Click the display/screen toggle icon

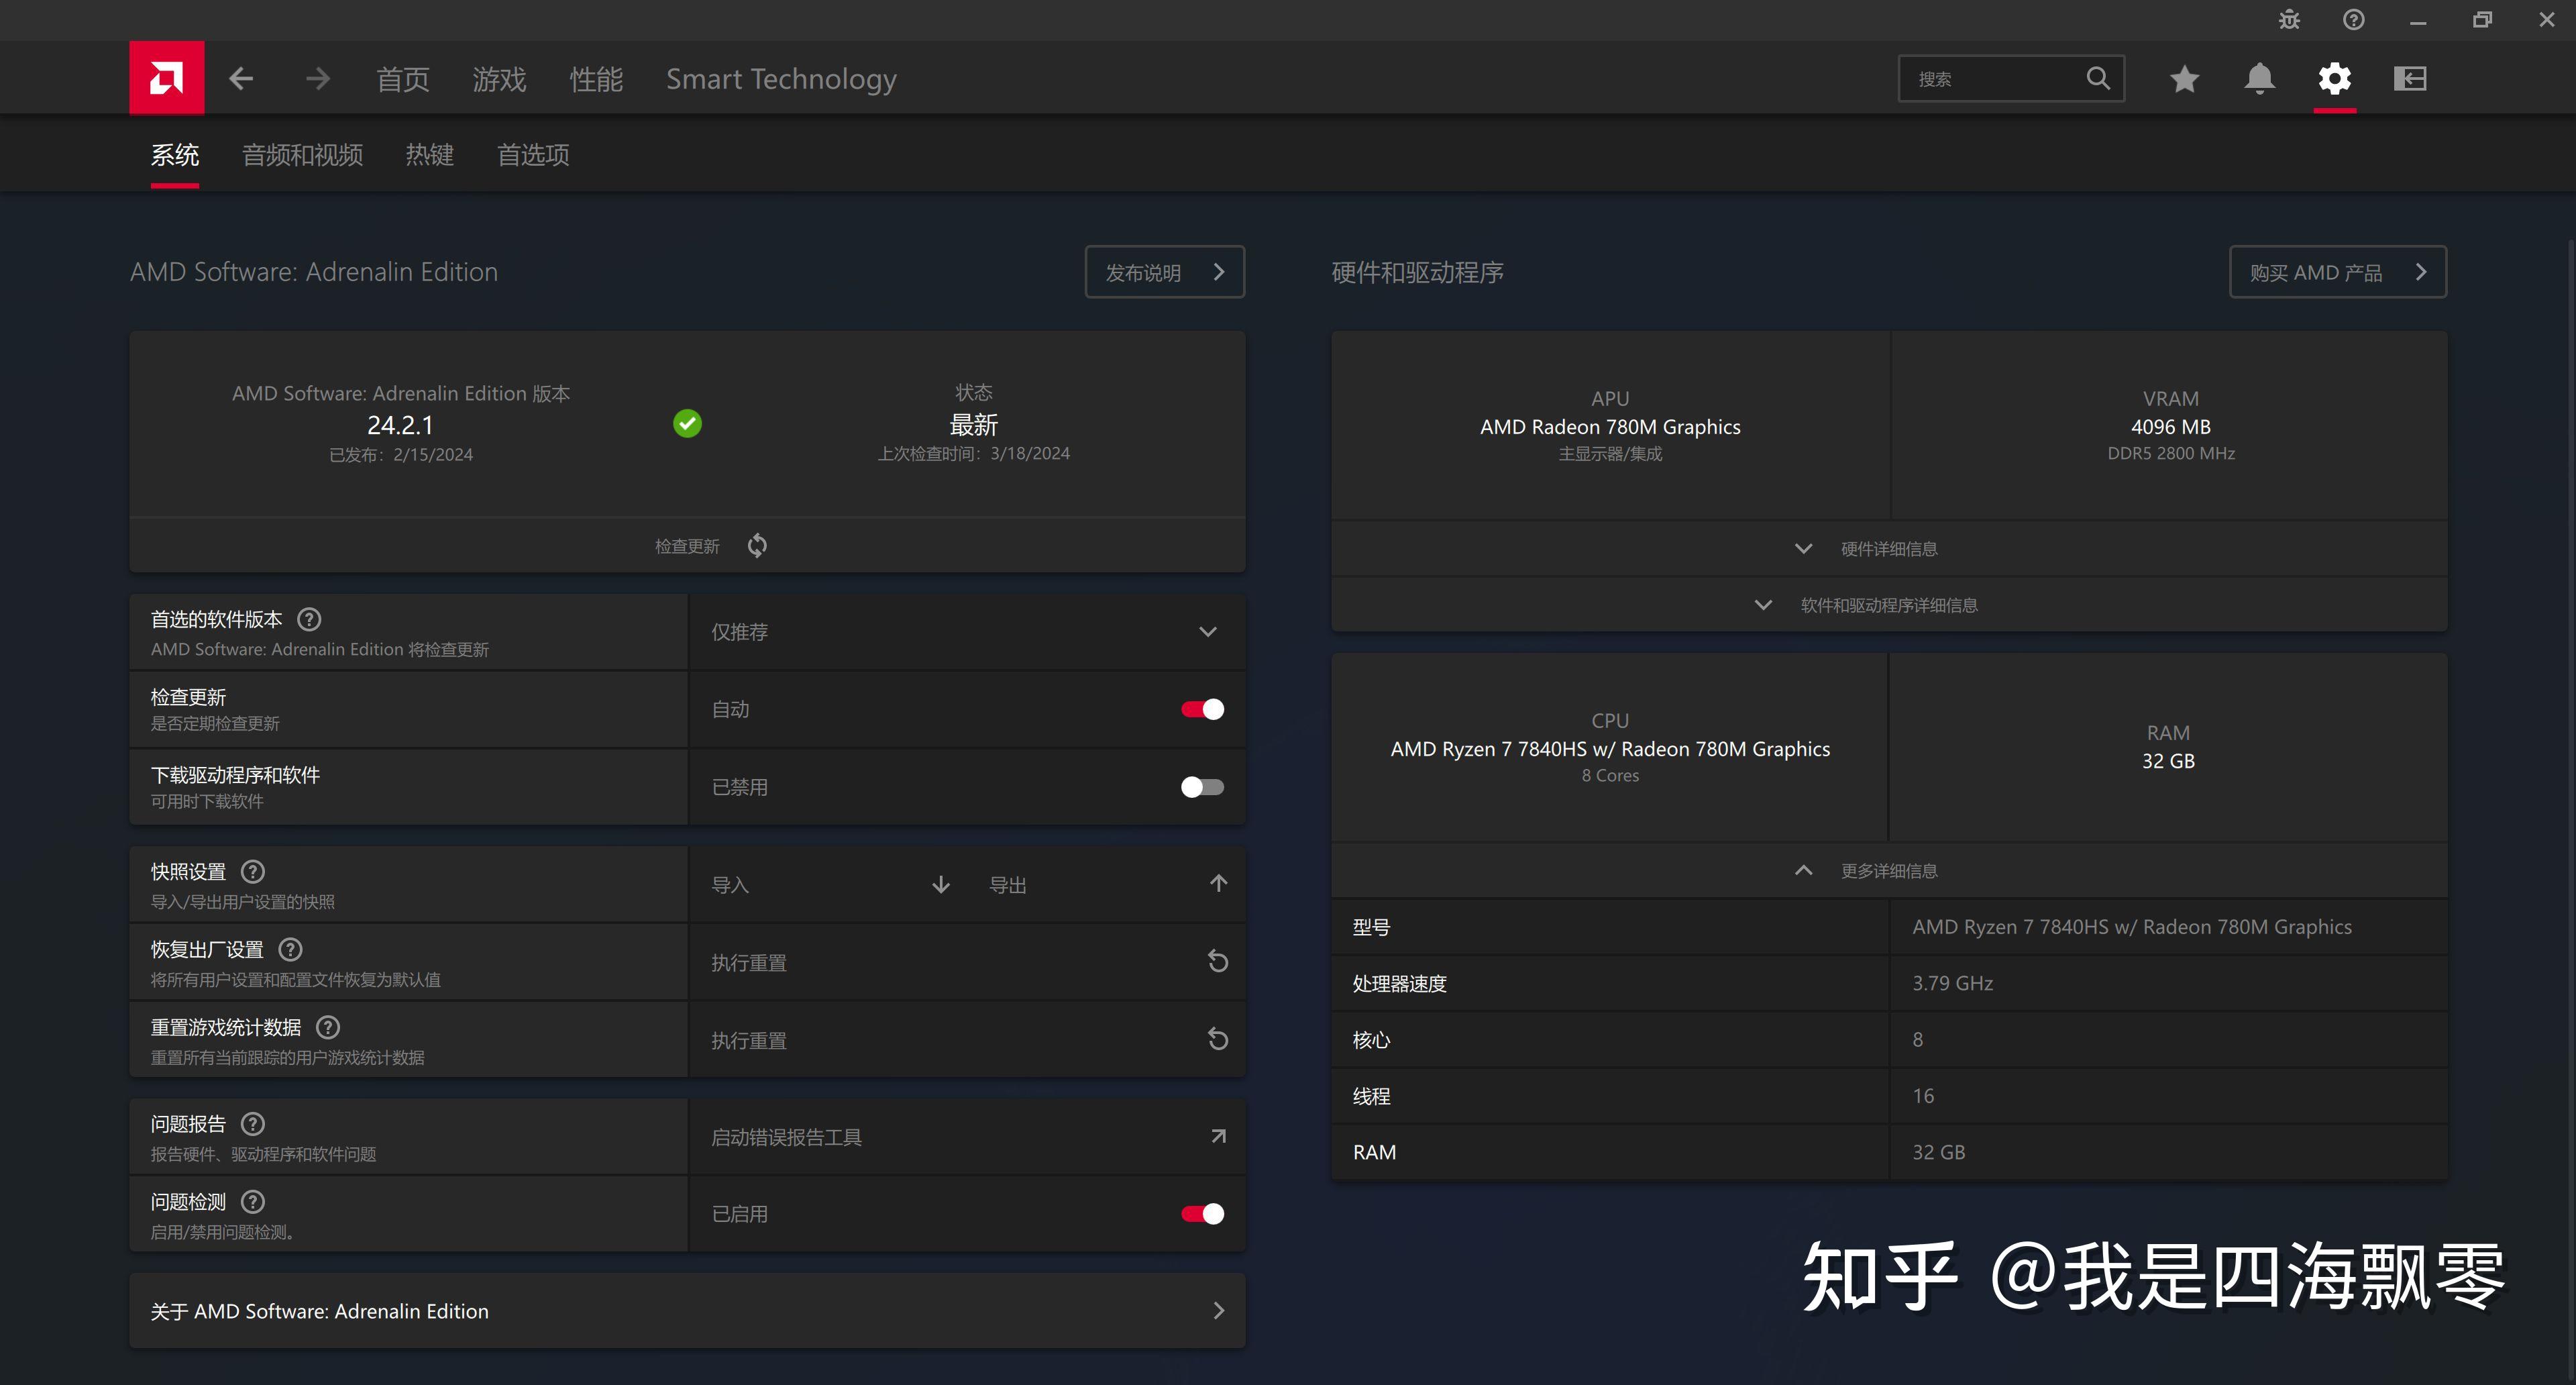[2409, 79]
